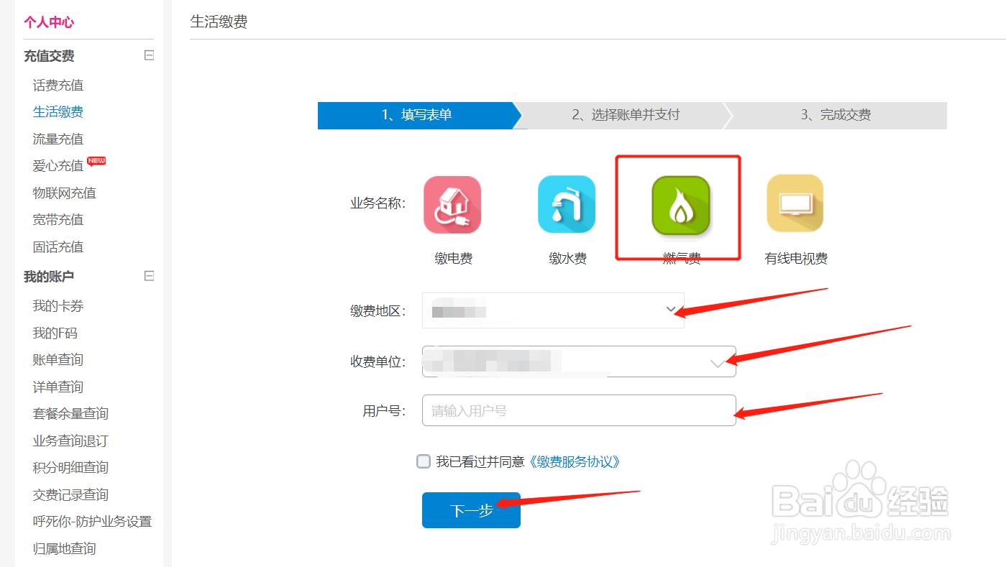
Task: Collapse the 我的账户 section toggle
Action: (149, 276)
